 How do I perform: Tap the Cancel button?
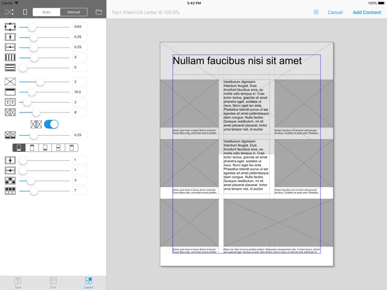(x=335, y=12)
